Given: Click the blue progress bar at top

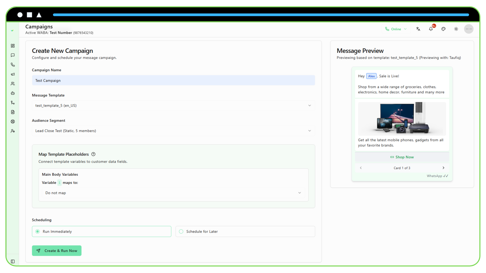Looking at the screenshot, I should pos(261,15).
